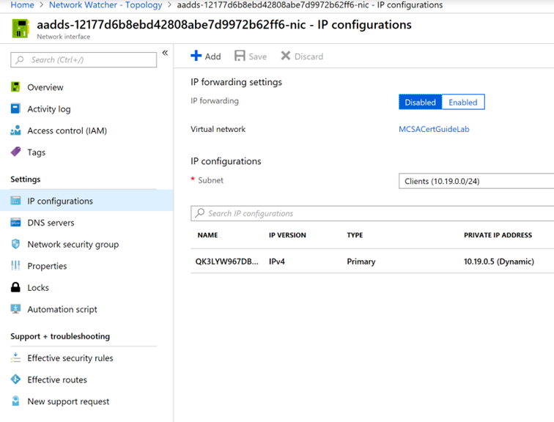Viewport: 554px width, 422px height.
Task: Open Tags via its purple tag icon
Action: 15,152
